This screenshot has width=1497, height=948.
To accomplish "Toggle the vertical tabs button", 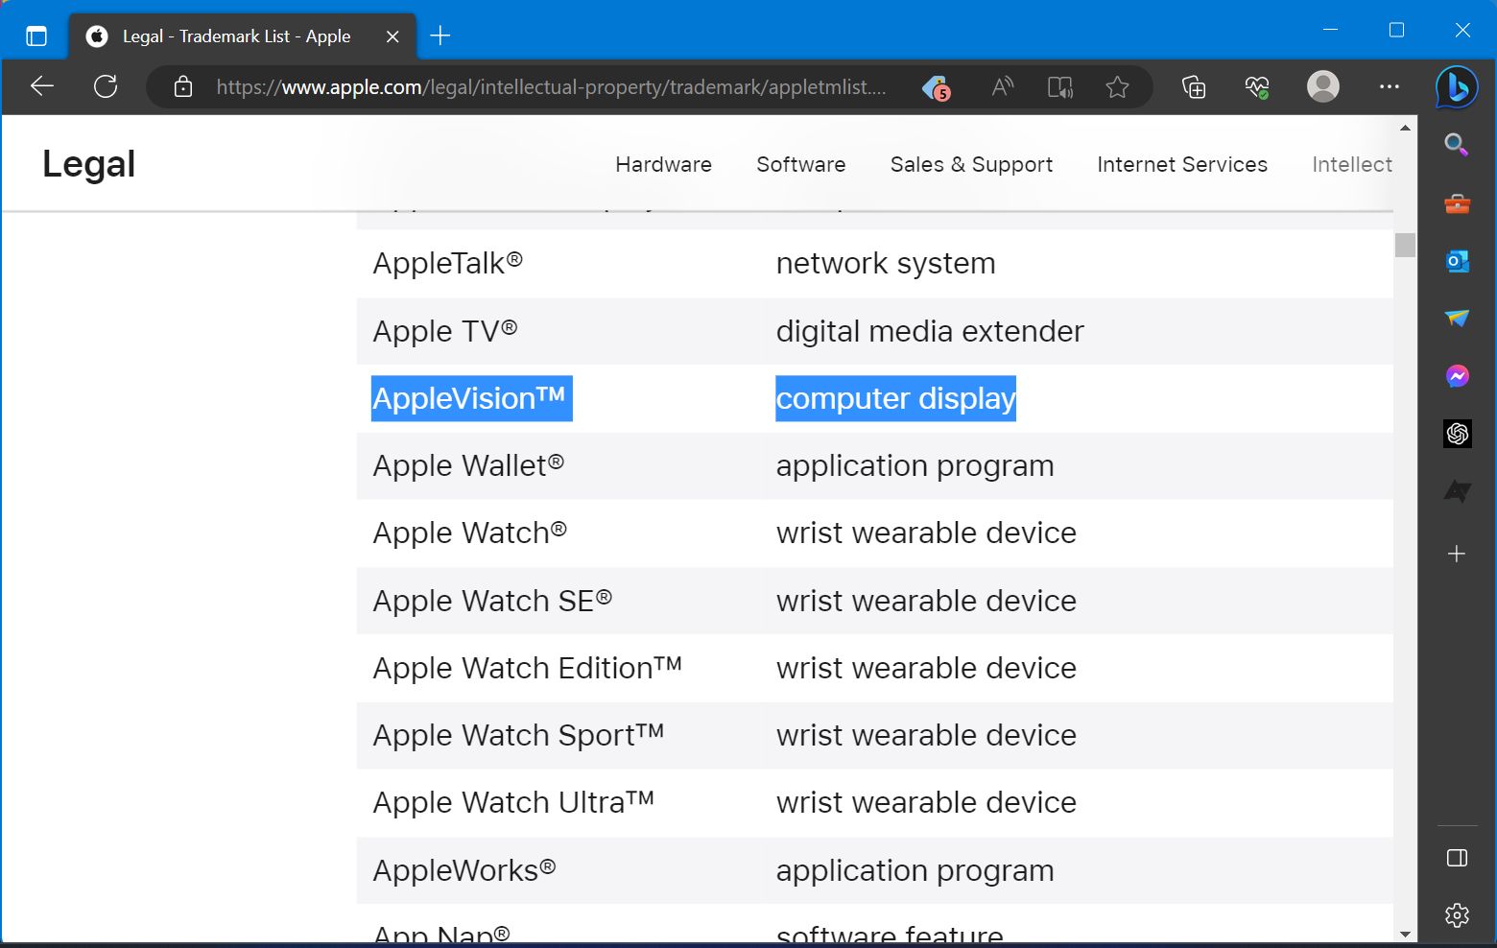I will 36,36.
